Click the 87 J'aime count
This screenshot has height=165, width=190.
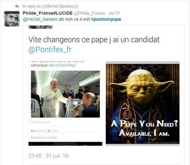point(53,131)
